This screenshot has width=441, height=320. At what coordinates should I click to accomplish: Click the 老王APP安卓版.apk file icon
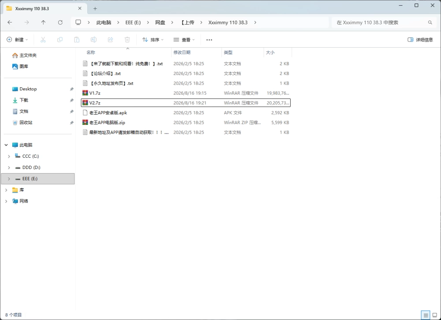pos(85,112)
